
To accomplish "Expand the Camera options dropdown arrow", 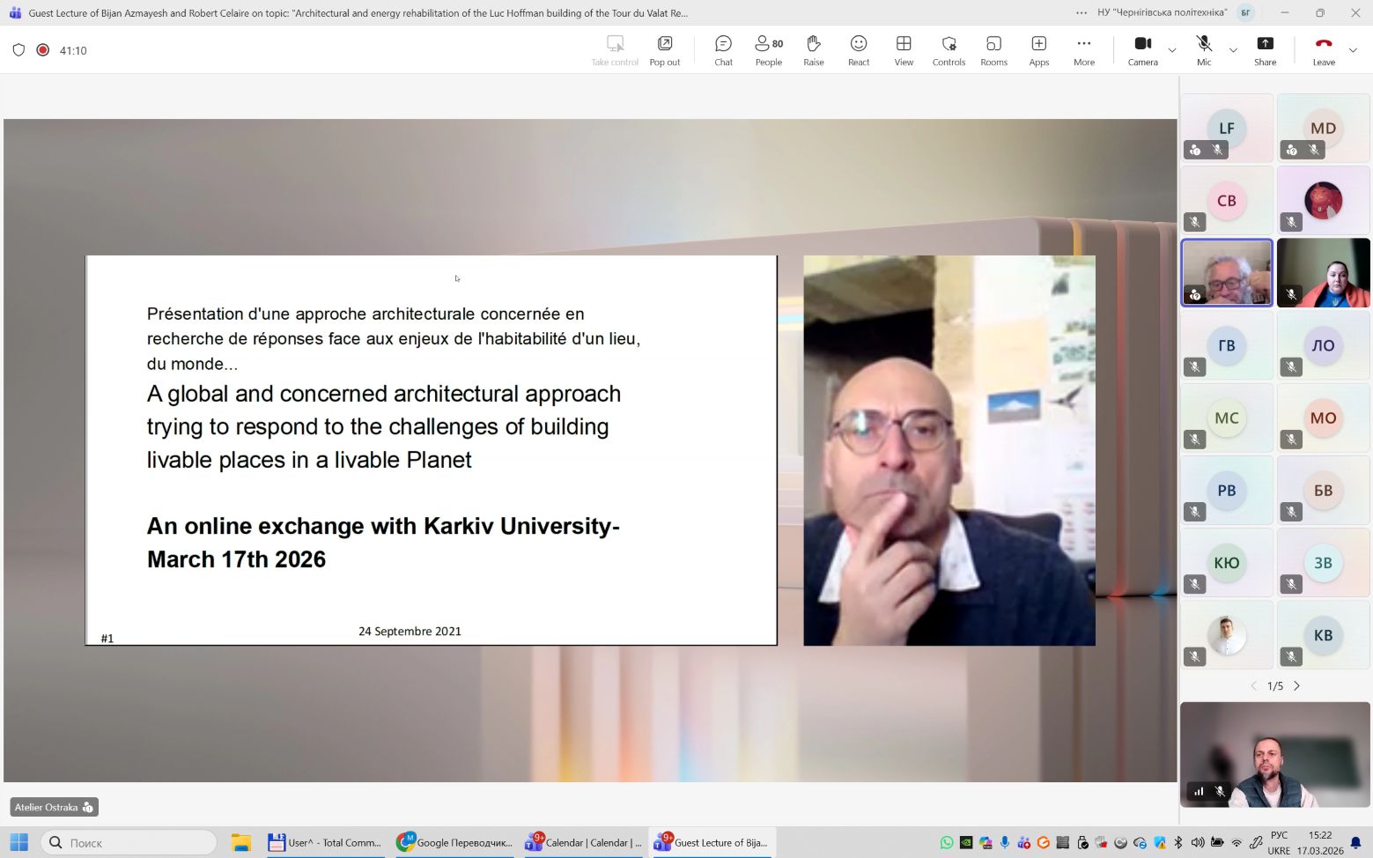I will (x=1172, y=50).
